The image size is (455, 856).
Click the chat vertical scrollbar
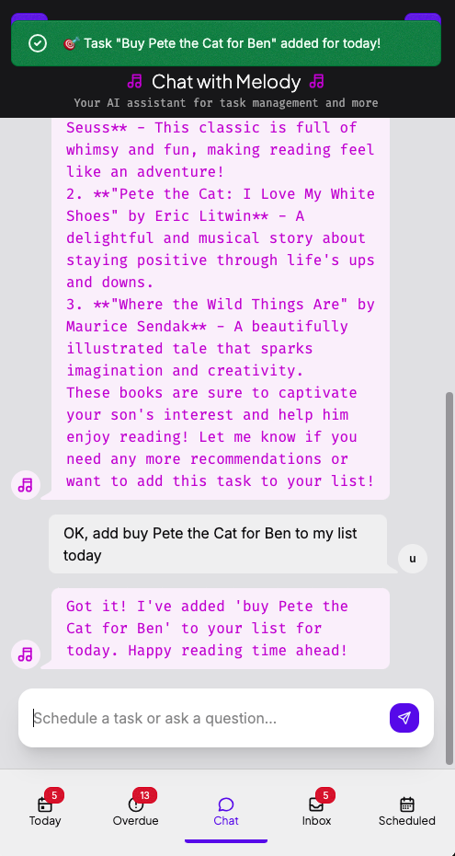click(449, 578)
